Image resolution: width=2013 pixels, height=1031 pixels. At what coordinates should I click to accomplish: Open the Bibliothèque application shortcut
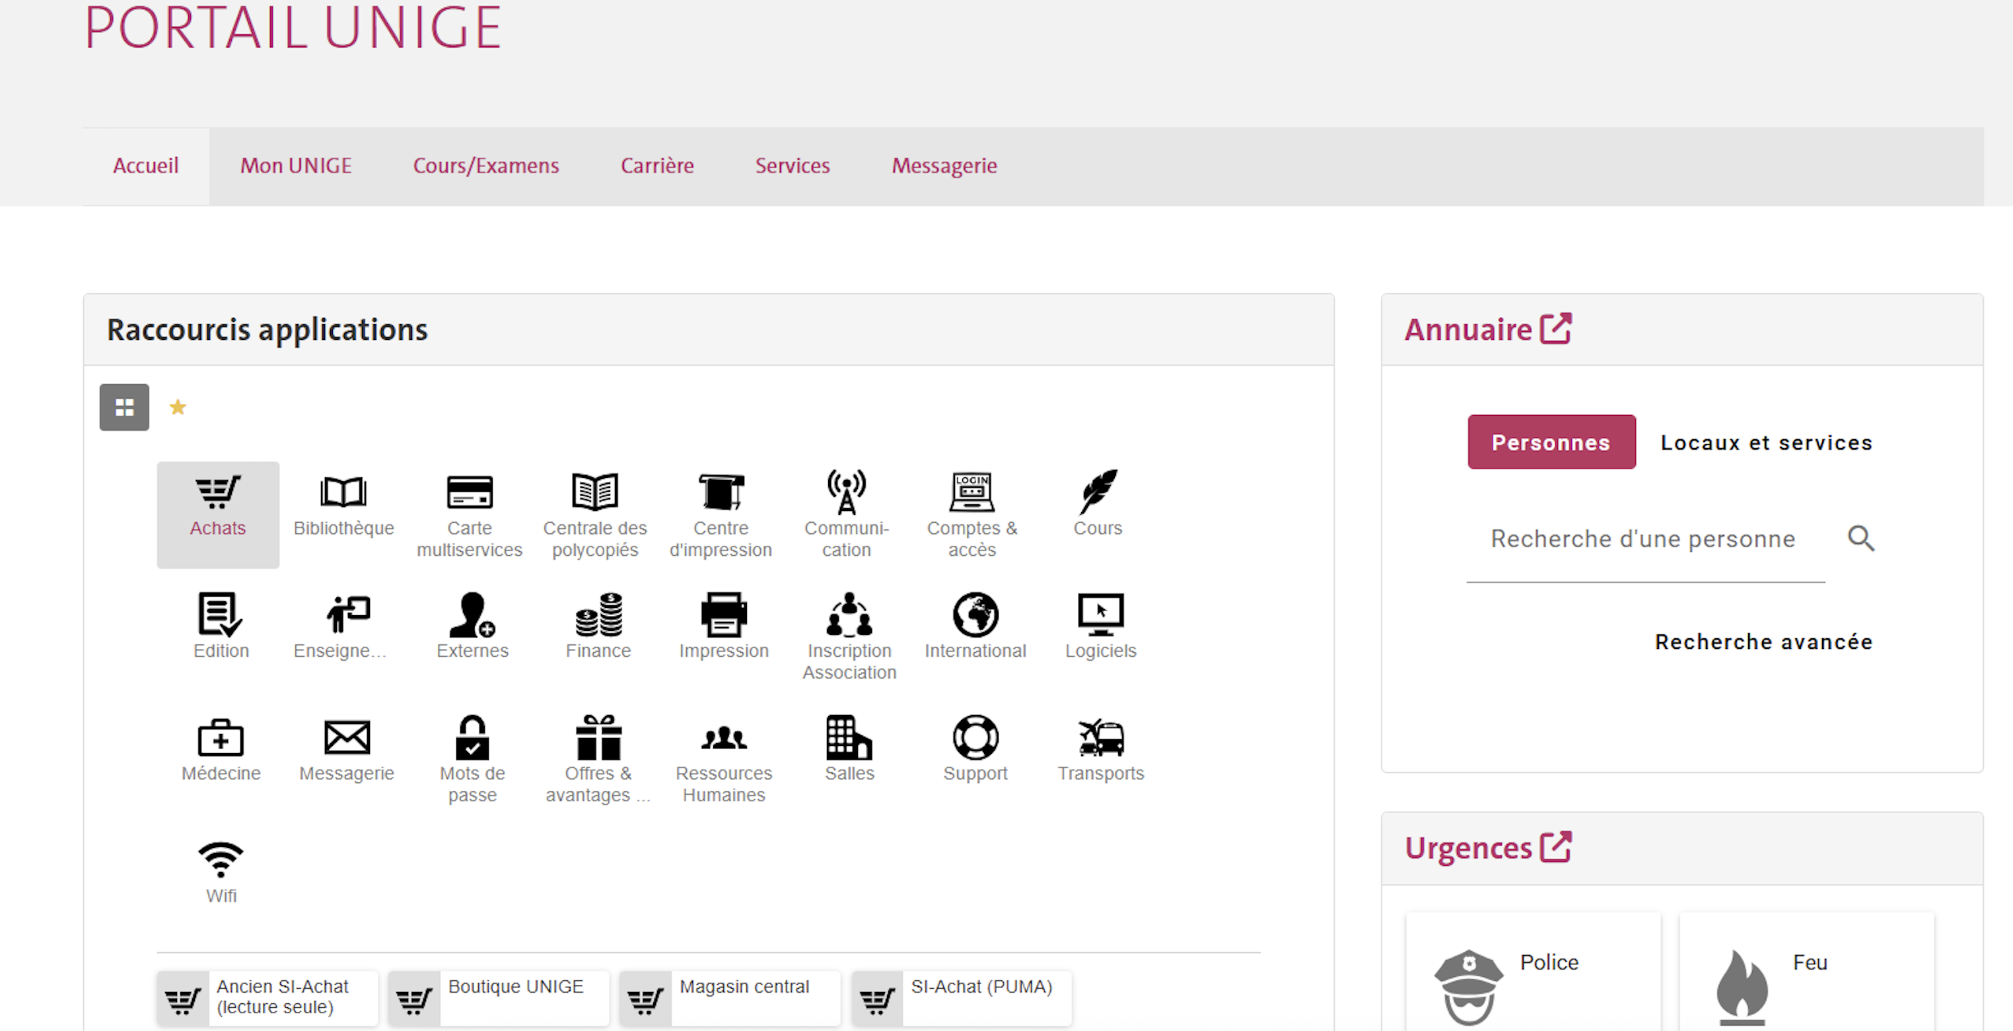coord(343,506)
